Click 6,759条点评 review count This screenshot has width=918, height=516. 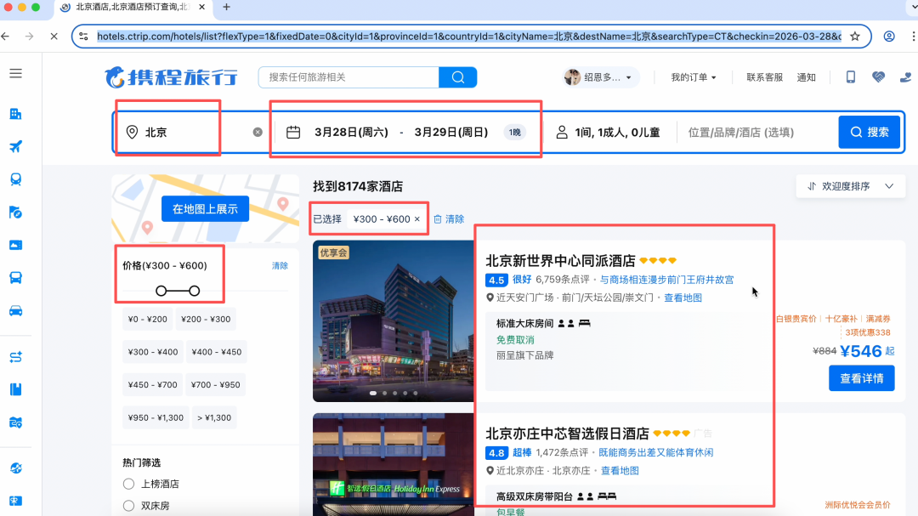pyautogui.click(x=563, y=280)
